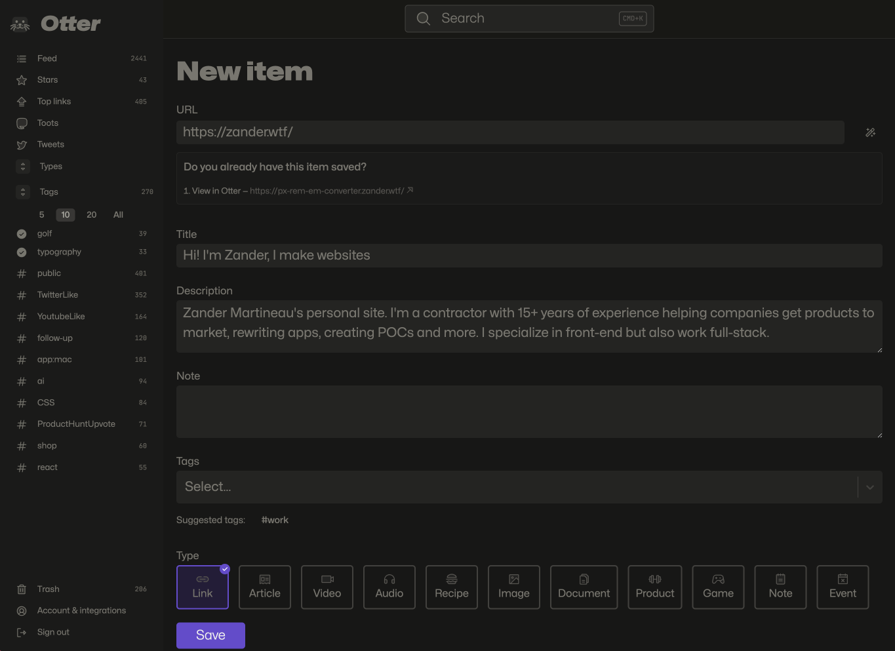Focus the Tags Select input
This screenshot has width=895, height=651.
coord(517,487)
